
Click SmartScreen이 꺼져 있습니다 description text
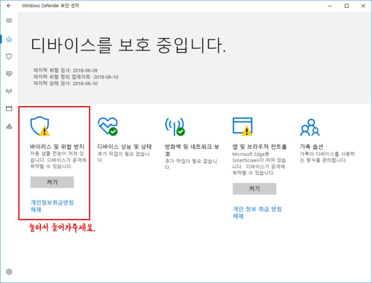click(259, 163)
